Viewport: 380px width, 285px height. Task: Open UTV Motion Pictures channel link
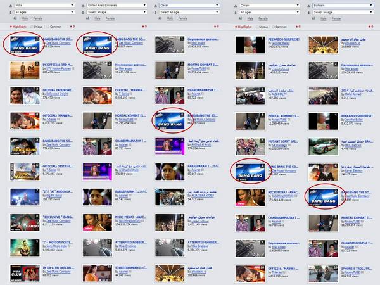tap(58, 68)
